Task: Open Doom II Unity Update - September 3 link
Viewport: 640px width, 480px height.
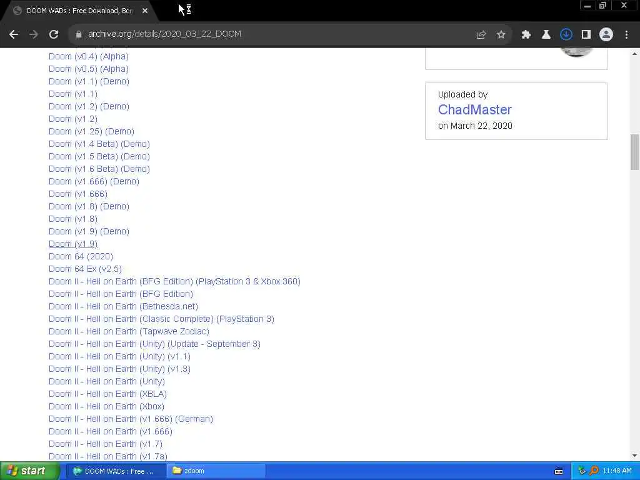Action: (154, 344)
